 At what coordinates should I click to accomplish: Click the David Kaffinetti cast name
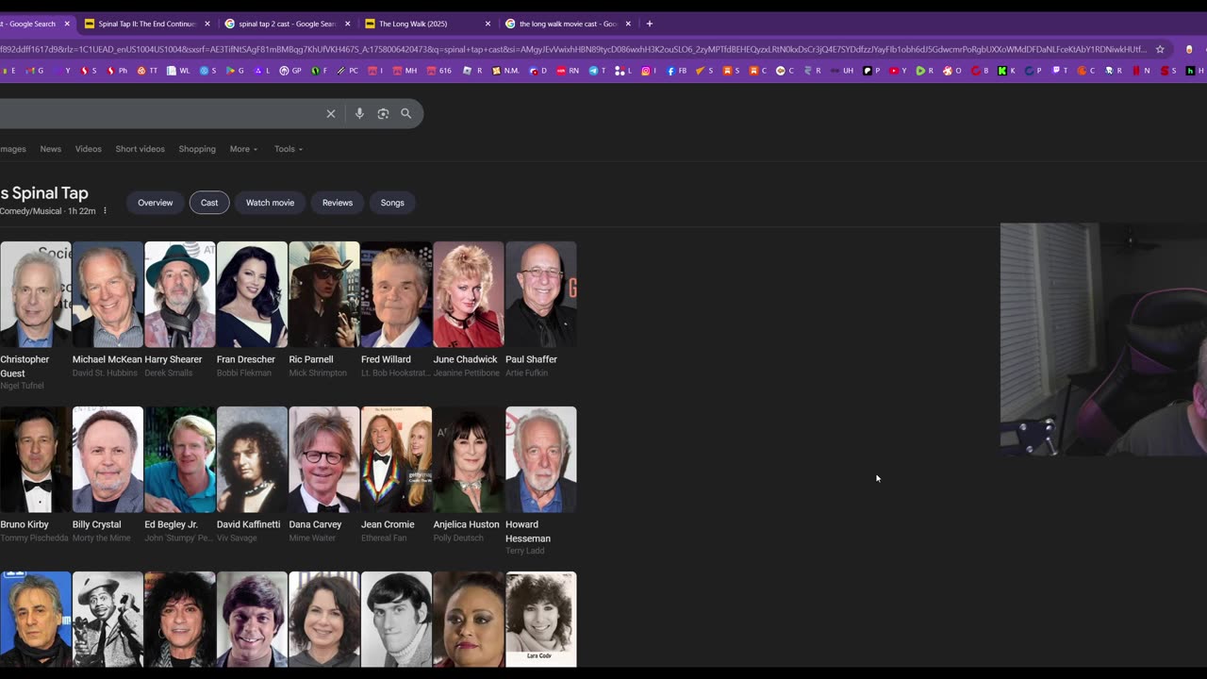click(249, 524)
